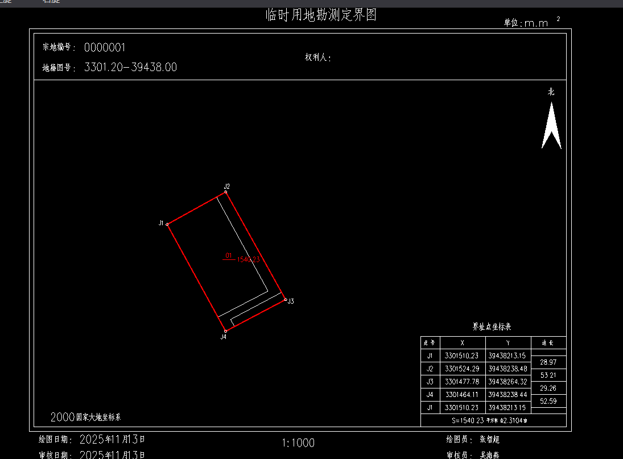Select boundary point marker J2 on parcel
The width and height of the screenshot is (623, 459).
226,192
